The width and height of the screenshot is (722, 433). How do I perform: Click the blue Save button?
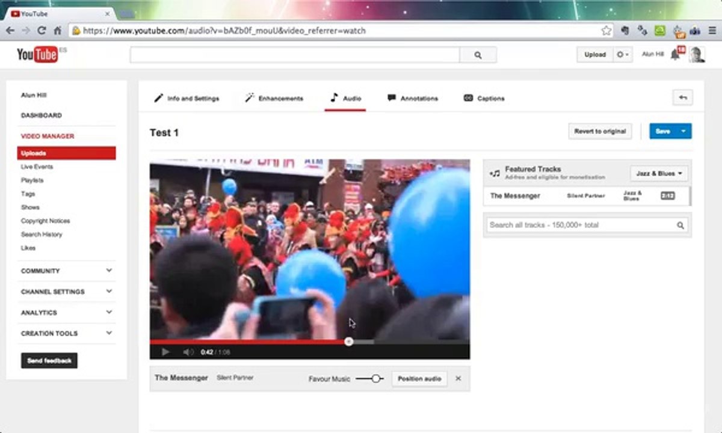(662, 131)
